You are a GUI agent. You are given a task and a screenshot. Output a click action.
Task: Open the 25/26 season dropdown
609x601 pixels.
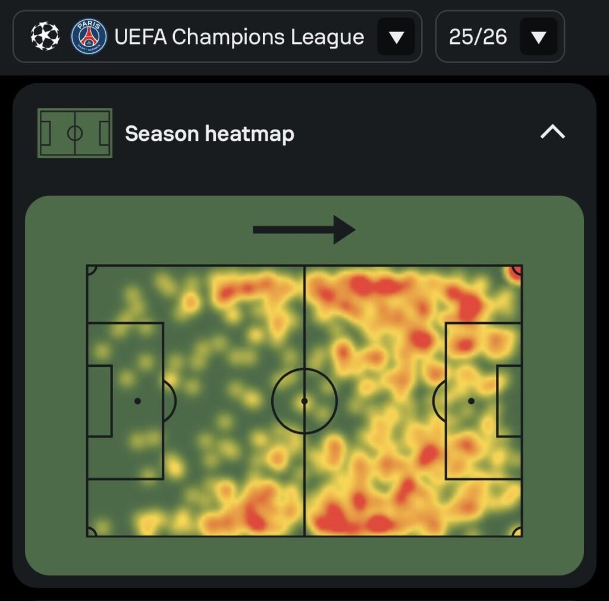[x=538, y=36]
